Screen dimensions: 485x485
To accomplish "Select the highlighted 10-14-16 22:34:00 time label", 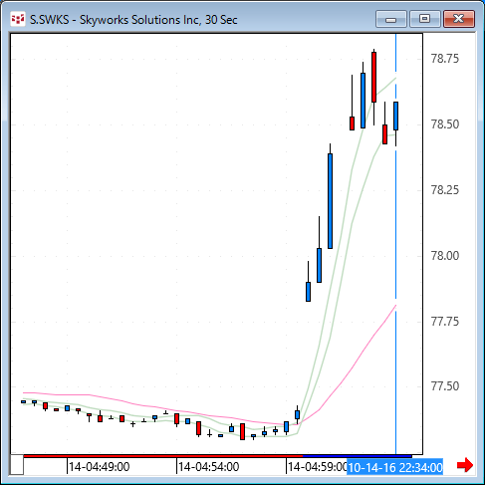I will pos(394,467).
